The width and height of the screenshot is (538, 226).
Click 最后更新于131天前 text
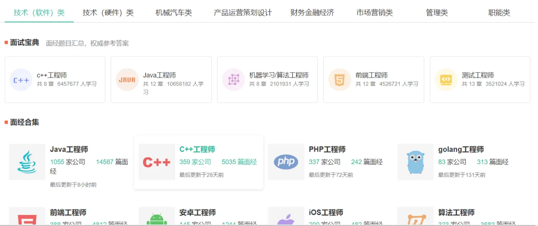(x=462, y=175)
